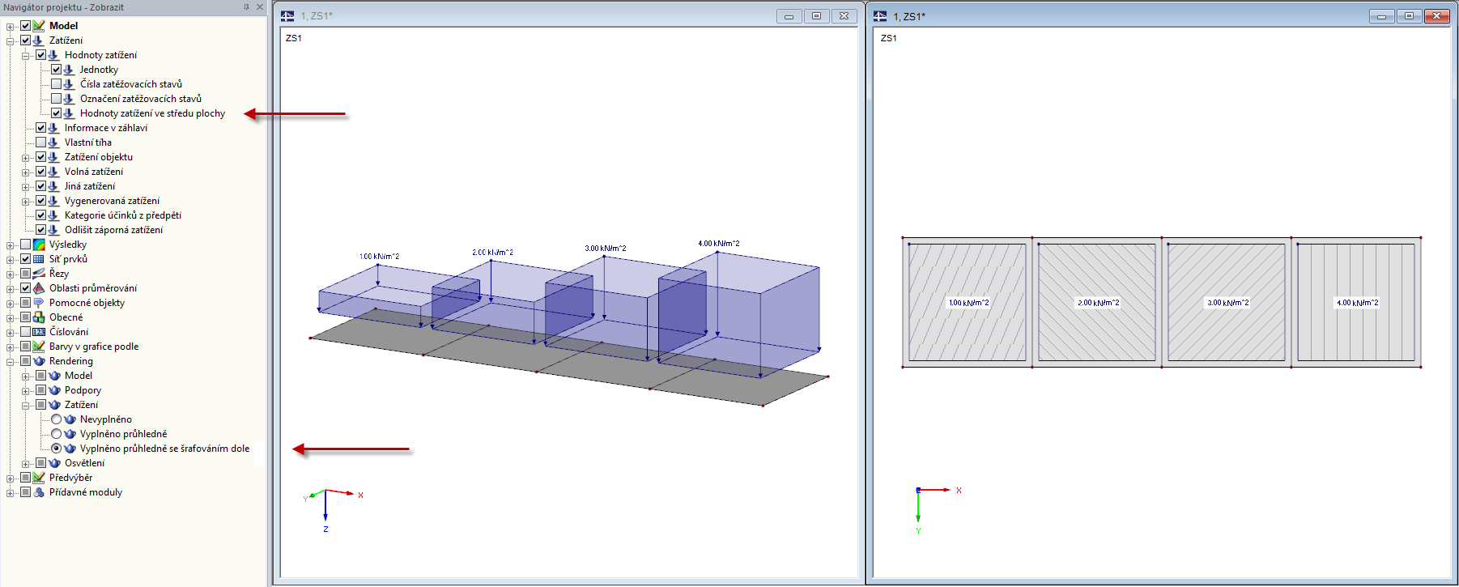1459x587 pixels.
Task: Click the Jiná zatížení load icon
Action: click(53, 186)
